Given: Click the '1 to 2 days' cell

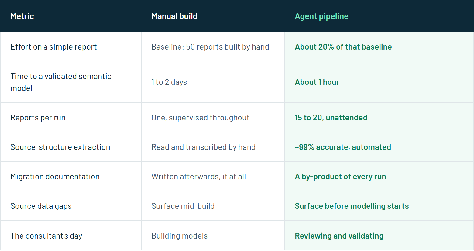Looking at the screenshot, I should point(213,82).
